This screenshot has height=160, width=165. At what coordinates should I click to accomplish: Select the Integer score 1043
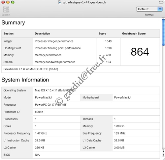(108, 41)
